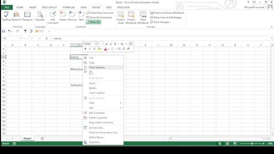Open the FILE tab

(7, 7)
